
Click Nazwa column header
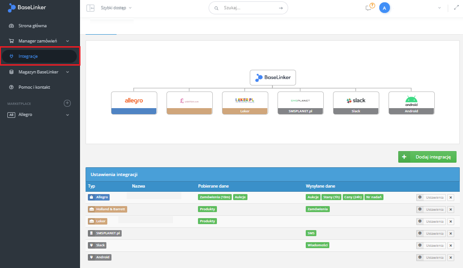pyautogui.click(x=138, y=186)
